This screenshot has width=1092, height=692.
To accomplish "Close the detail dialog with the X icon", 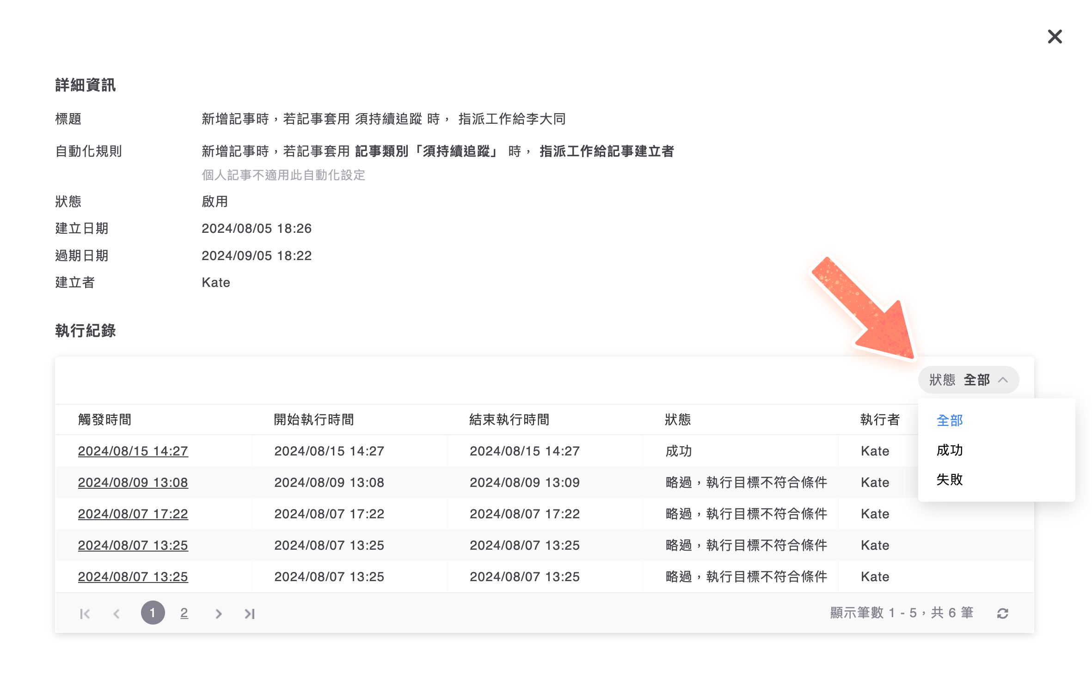I will (x=1054, y=36).
